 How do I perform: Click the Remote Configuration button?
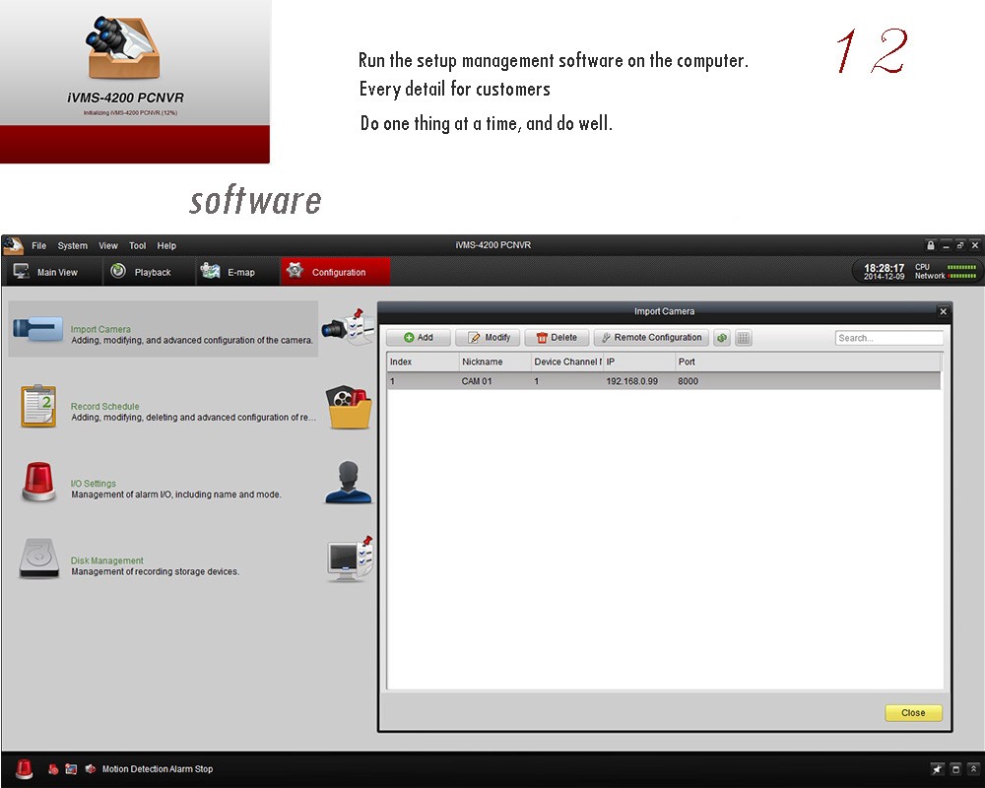651,338
